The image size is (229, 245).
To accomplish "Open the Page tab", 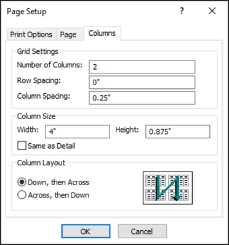I will click(68, 35).
